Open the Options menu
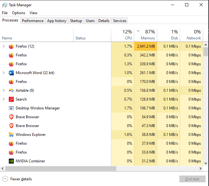The width and height of the screenshot is (209, 186). point(19,13)
